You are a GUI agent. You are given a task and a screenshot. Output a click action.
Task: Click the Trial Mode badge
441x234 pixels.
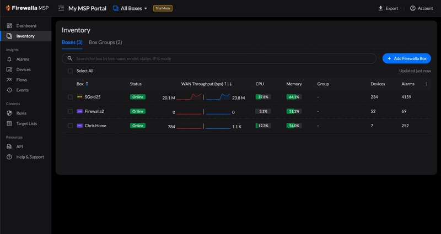click(163, 8)
